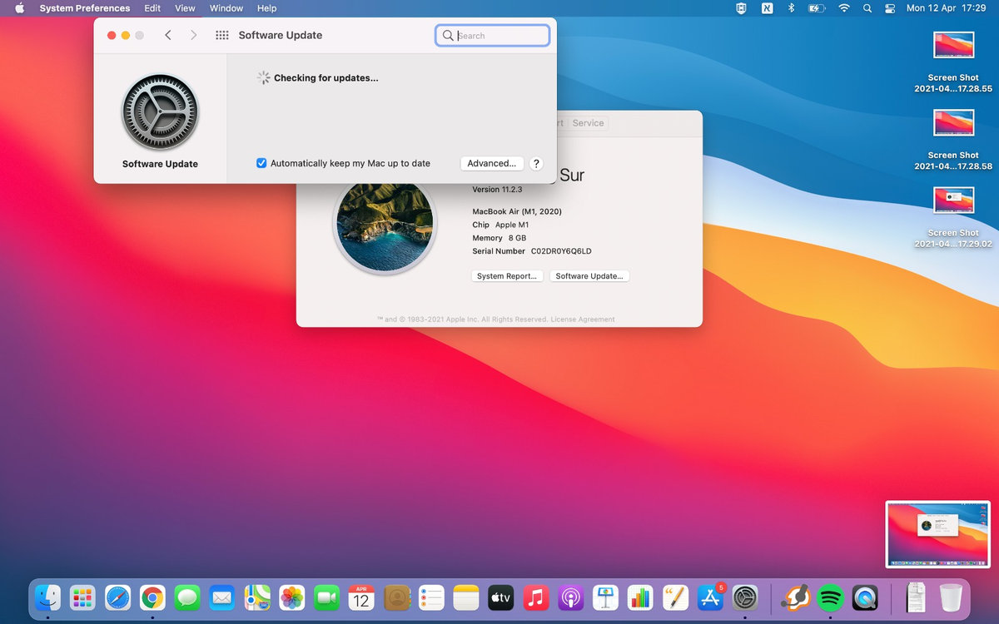The height and width of the screenshot is (624, 999).
Task: Open Pages from the Dock
Action: (675, 597)
